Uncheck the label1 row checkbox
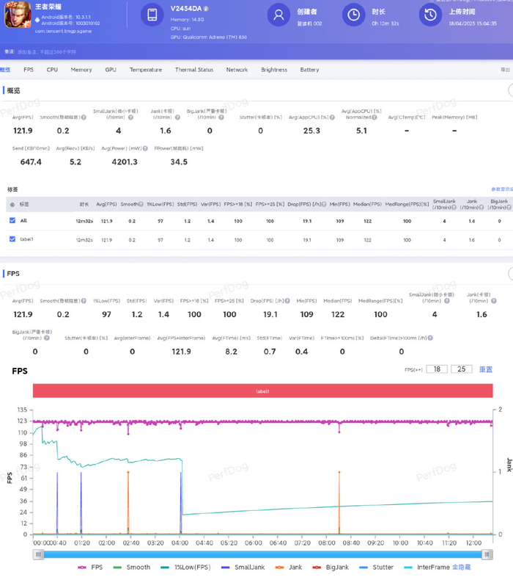The height and width of the screenshot is (577, 513). coord(12,239)
